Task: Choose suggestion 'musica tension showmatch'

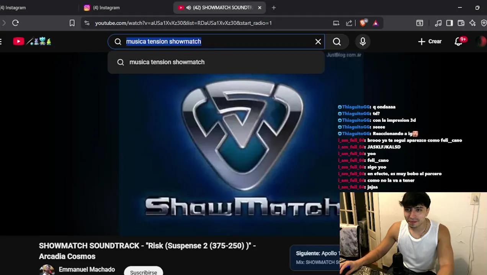Action: (x=216, y=62)
